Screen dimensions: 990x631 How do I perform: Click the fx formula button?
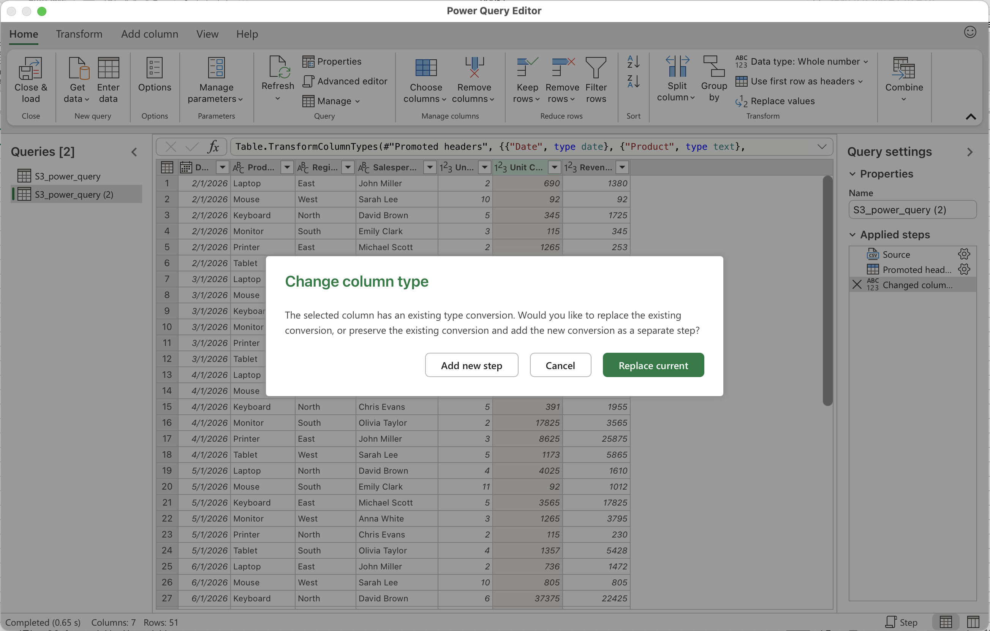point(213,146)
